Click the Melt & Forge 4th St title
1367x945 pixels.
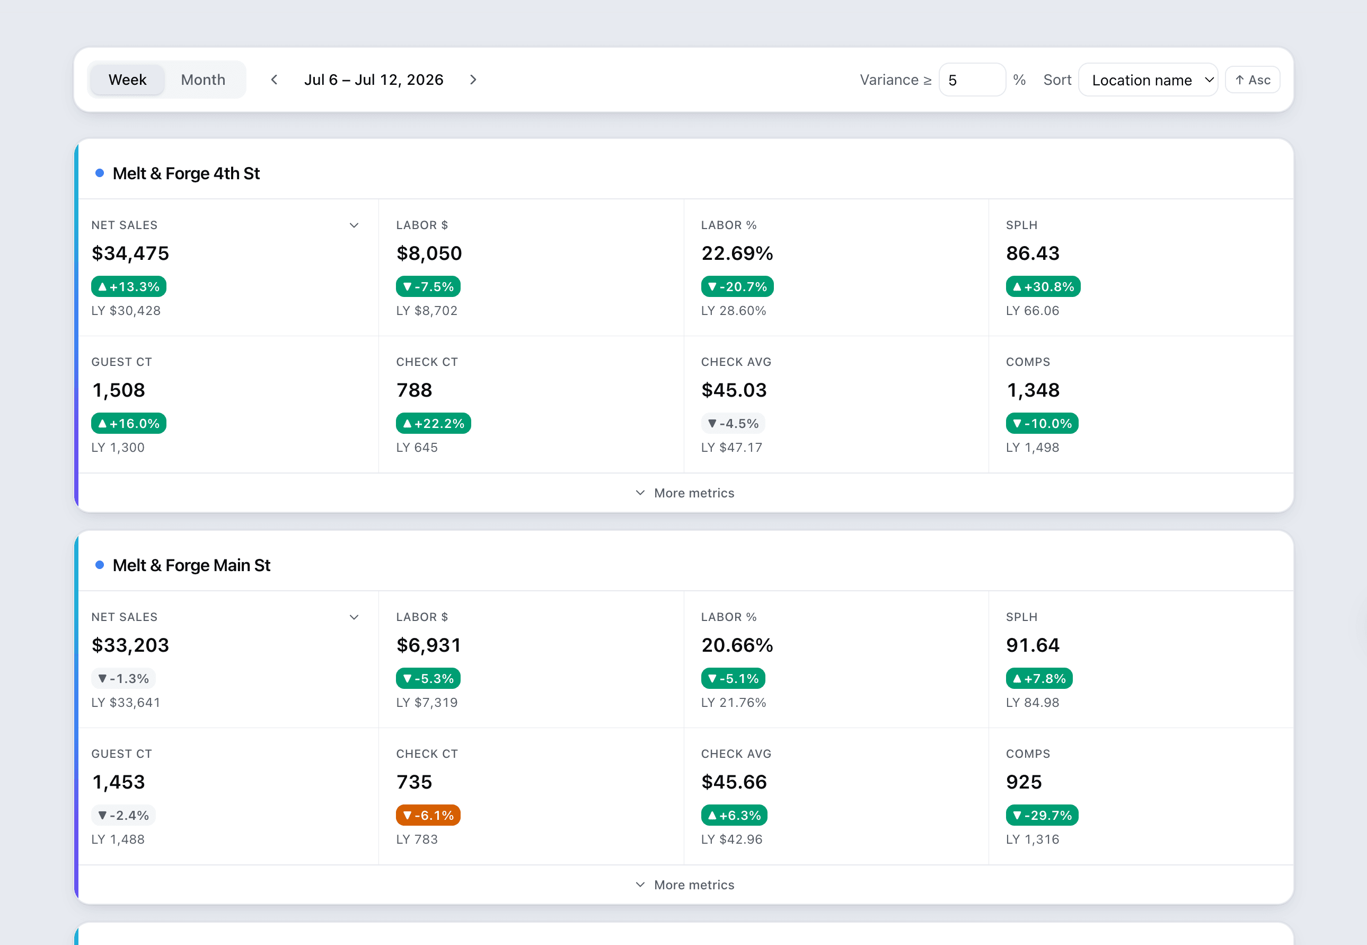(x=186, y=173)
